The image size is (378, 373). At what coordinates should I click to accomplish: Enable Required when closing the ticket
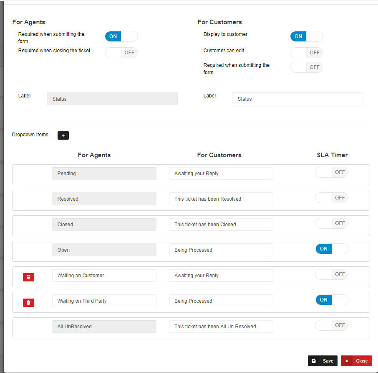coord(121,53)
